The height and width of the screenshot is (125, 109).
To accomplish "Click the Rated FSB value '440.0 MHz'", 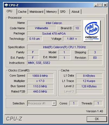I will 40,91.
